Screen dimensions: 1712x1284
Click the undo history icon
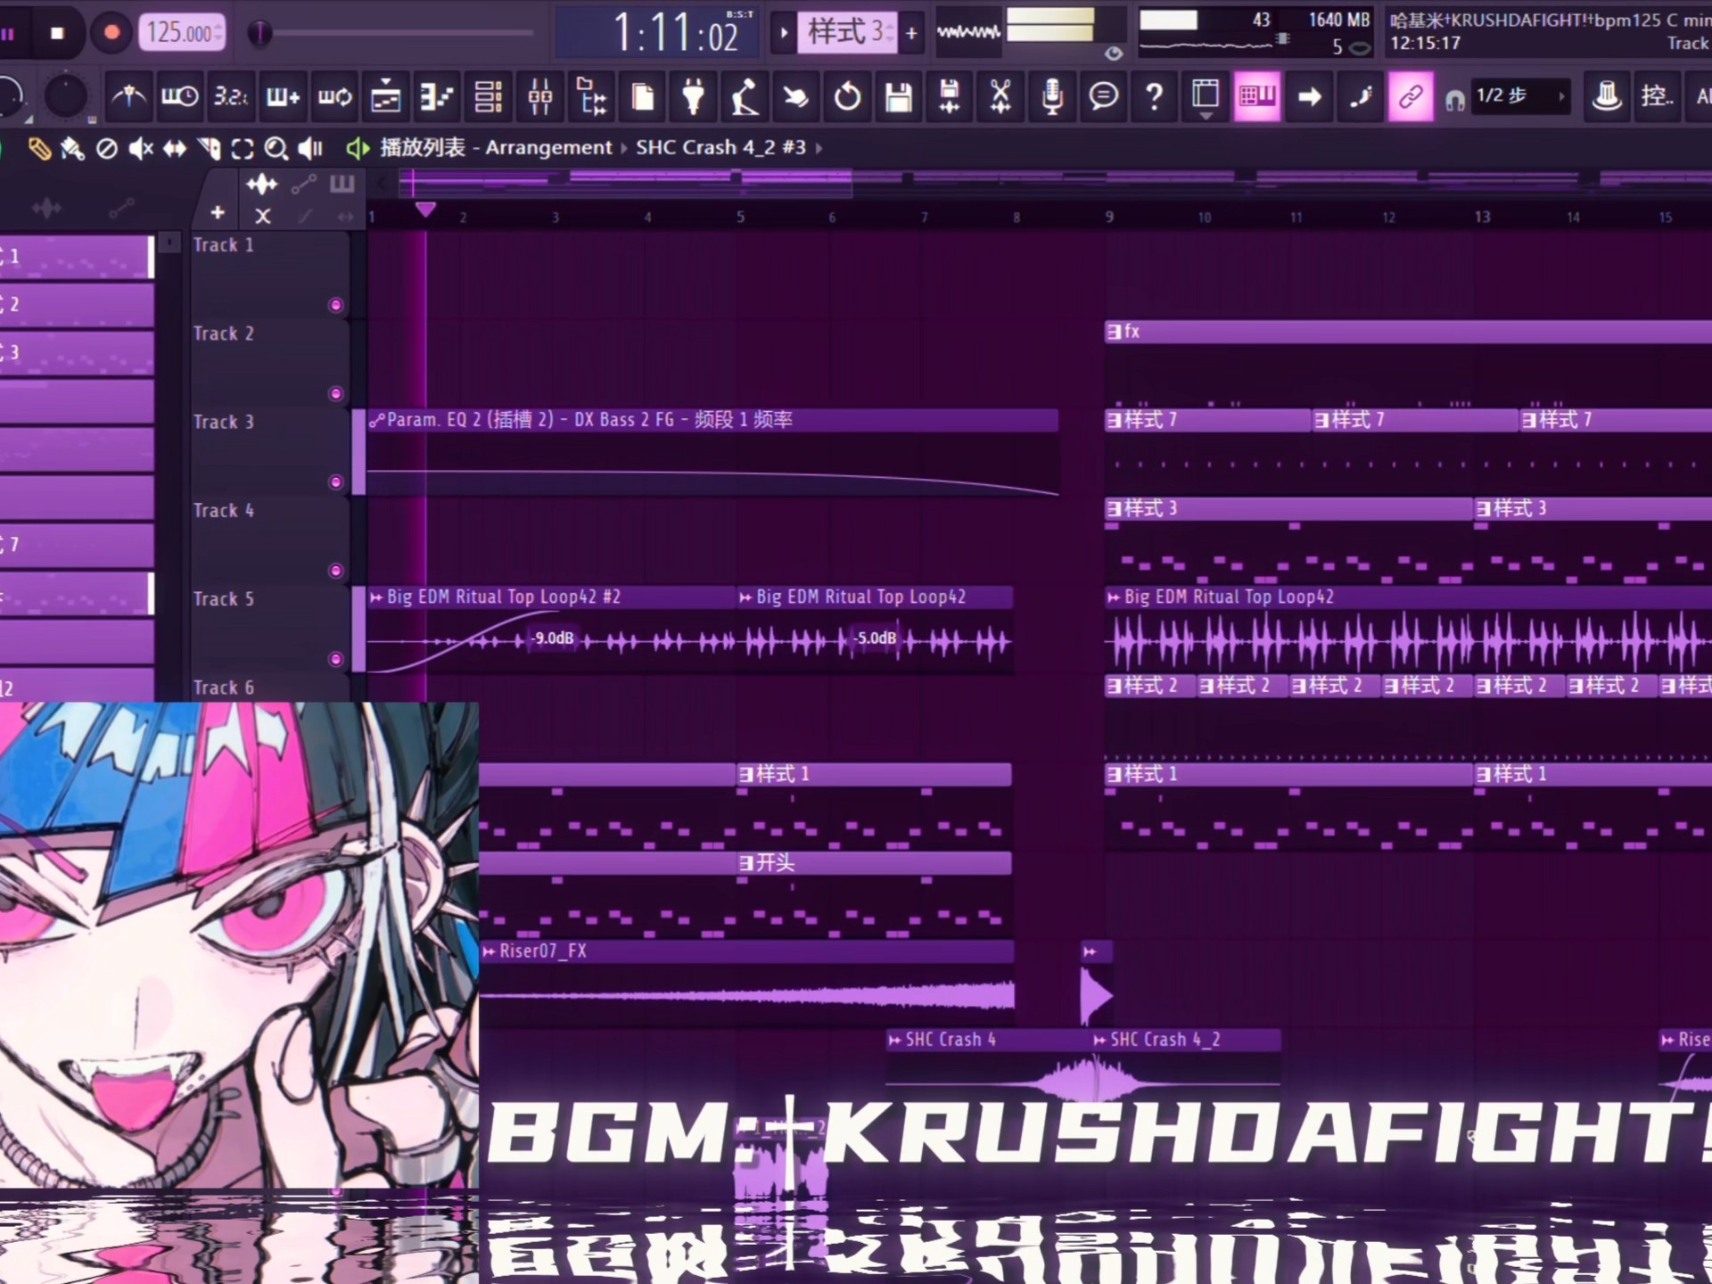847,96
